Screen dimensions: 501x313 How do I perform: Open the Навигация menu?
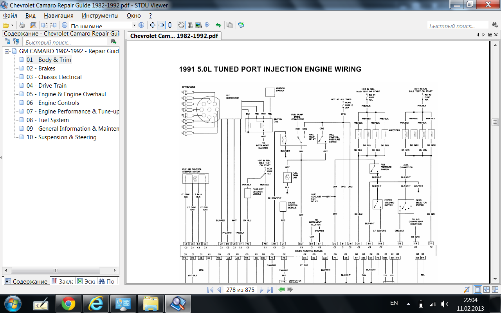(x=59, y=16)
